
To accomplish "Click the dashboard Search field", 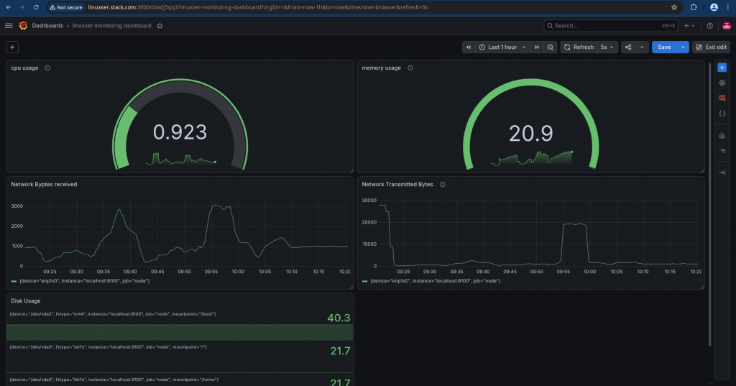I will [611, 26].
